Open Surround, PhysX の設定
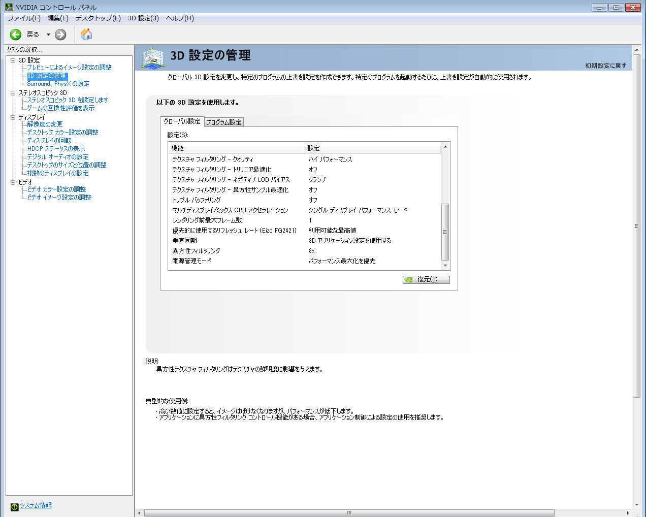Image resolution: width=646 pixels, height=517 pixels. pyautogui.click(x=58, y=84)
